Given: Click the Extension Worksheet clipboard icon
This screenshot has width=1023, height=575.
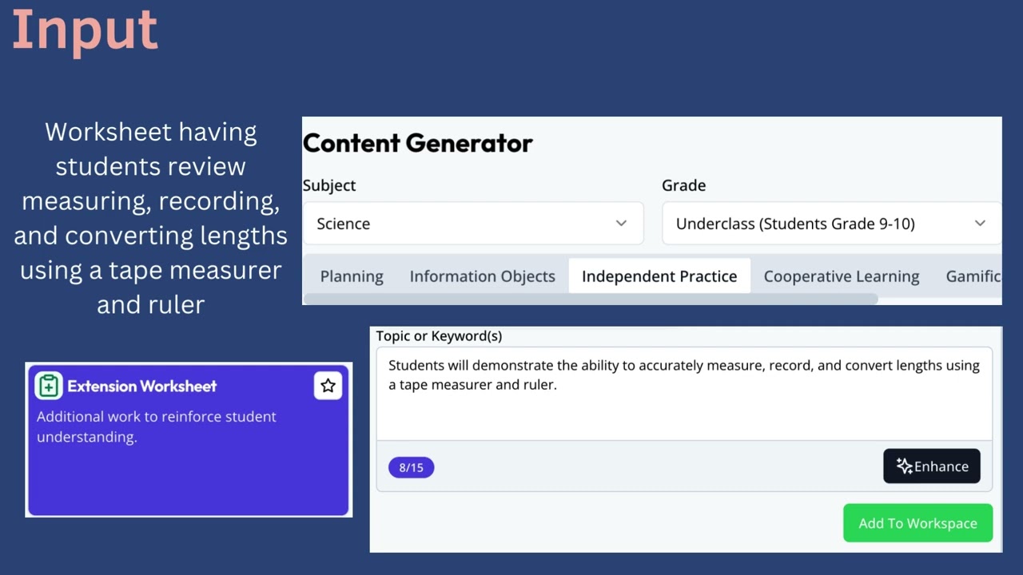Looking at the screenshot, I should pos(49,386).
